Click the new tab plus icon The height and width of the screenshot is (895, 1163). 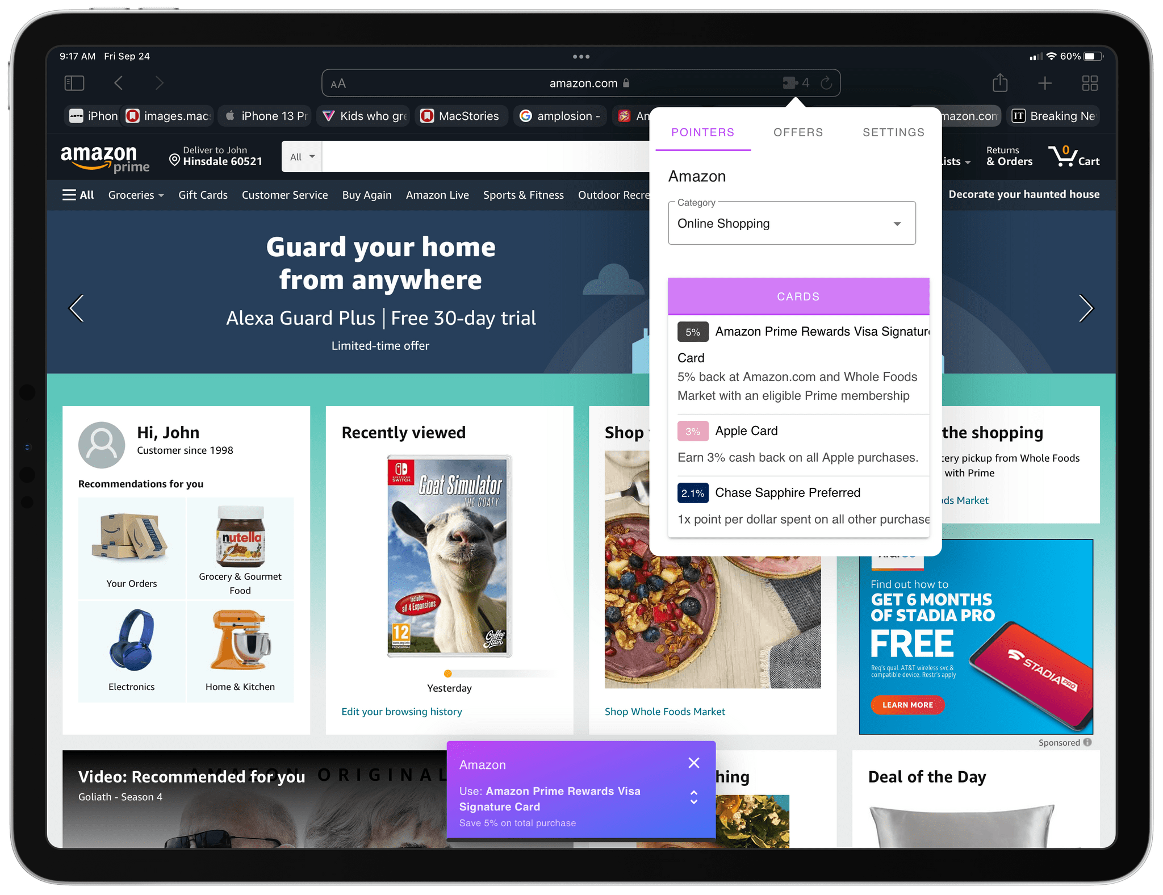click(x=1045, y=83)
